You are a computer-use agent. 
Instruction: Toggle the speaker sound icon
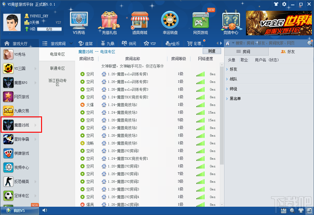tap(45, 210)
